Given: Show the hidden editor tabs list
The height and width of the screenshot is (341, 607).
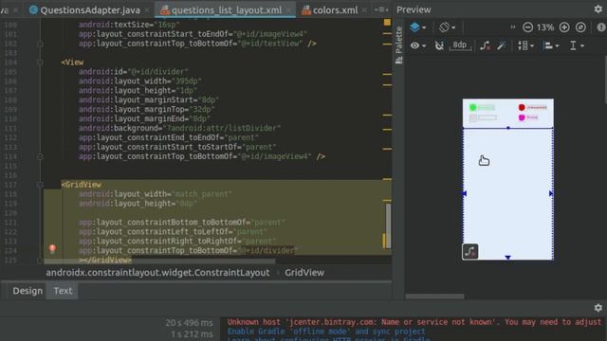Looking at the screenshot, I should tap(381, 9).
